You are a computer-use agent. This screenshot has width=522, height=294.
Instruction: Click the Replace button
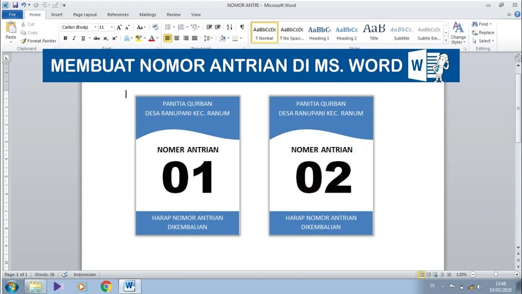tap(483, 33)
